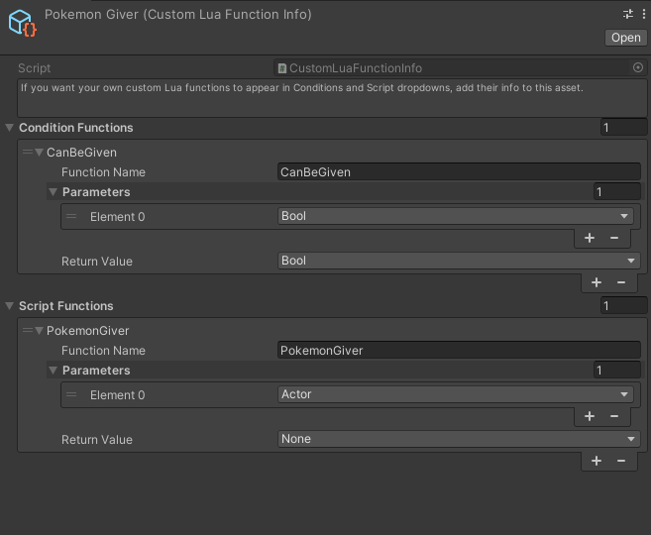The height and width of the screenshot is (535, 651).
Task: Open PokemonGiver Return Value None dropdown
Action: pos(459,439)
